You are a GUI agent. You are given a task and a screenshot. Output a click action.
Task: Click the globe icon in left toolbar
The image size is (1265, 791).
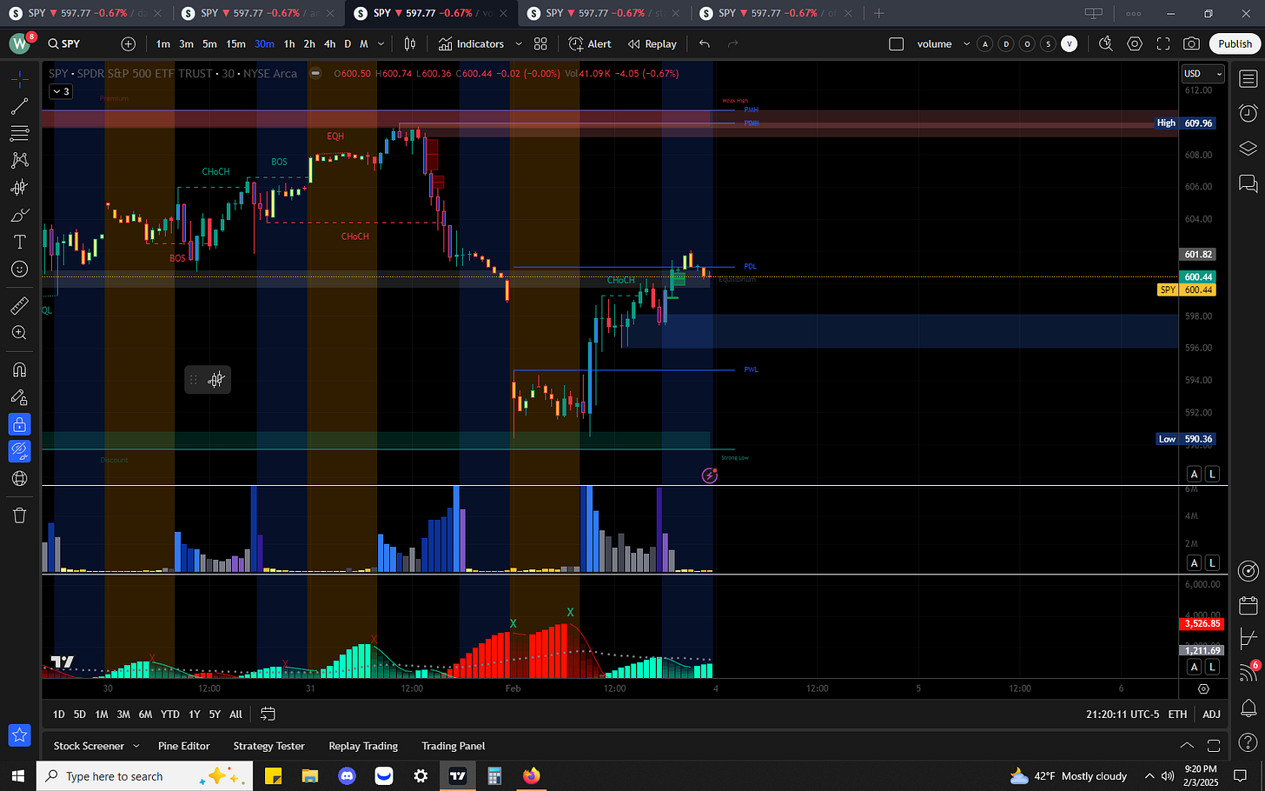click(19, 478)
